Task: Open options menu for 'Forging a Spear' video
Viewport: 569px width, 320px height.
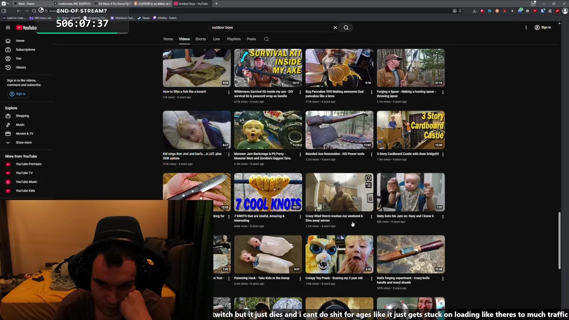Action: pyautogui.click(x=443, y=92)
